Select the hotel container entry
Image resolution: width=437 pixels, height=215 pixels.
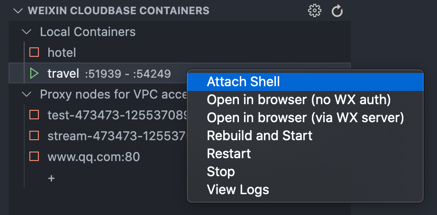coord(62,52)
